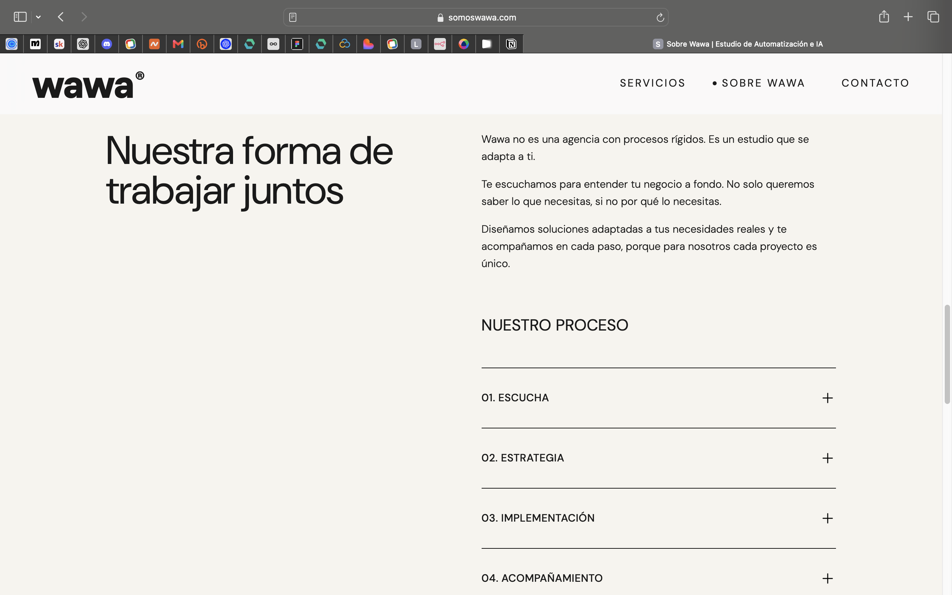Open the color wheel pinned tab

(464, 44)
